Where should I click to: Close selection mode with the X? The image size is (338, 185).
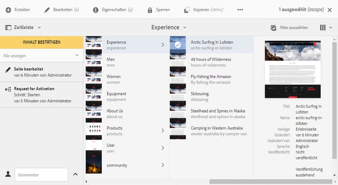click(x=329, y=10)
